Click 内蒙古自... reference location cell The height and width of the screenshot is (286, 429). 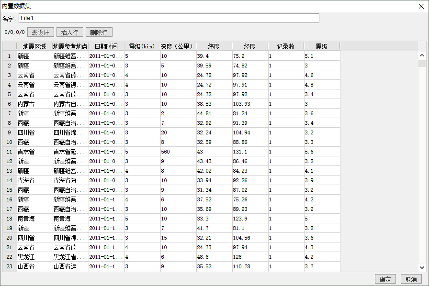pyautogui.click(x=70, y=104)
